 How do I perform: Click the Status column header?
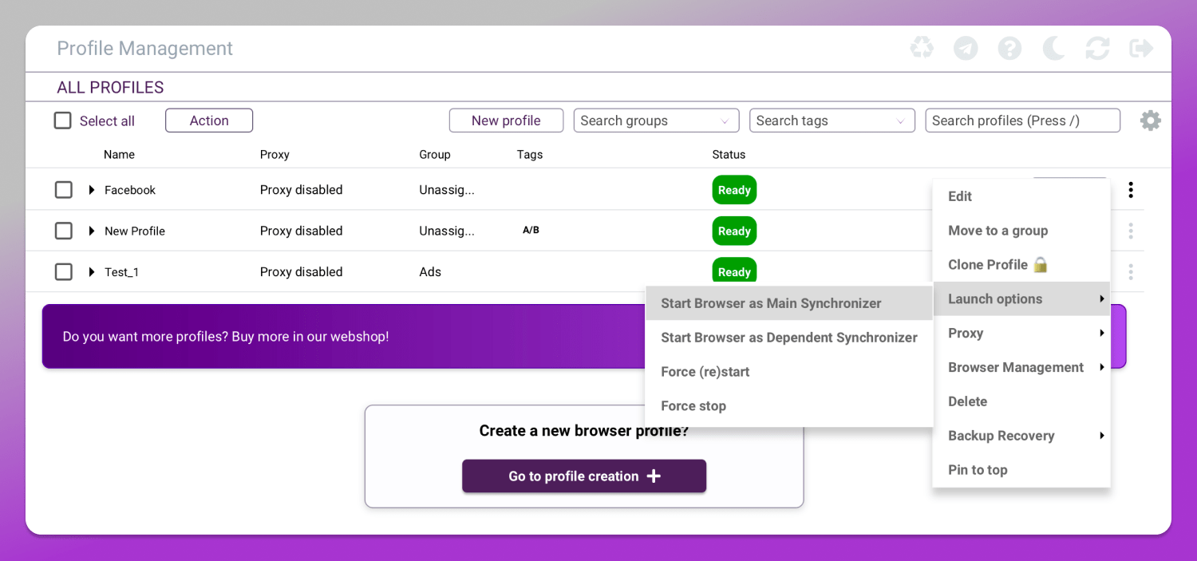tap(729, 155)
